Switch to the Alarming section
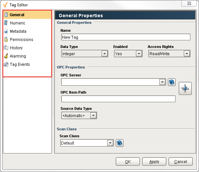The image size is (199, 172). pyautogui.click(x=18, y=56)
